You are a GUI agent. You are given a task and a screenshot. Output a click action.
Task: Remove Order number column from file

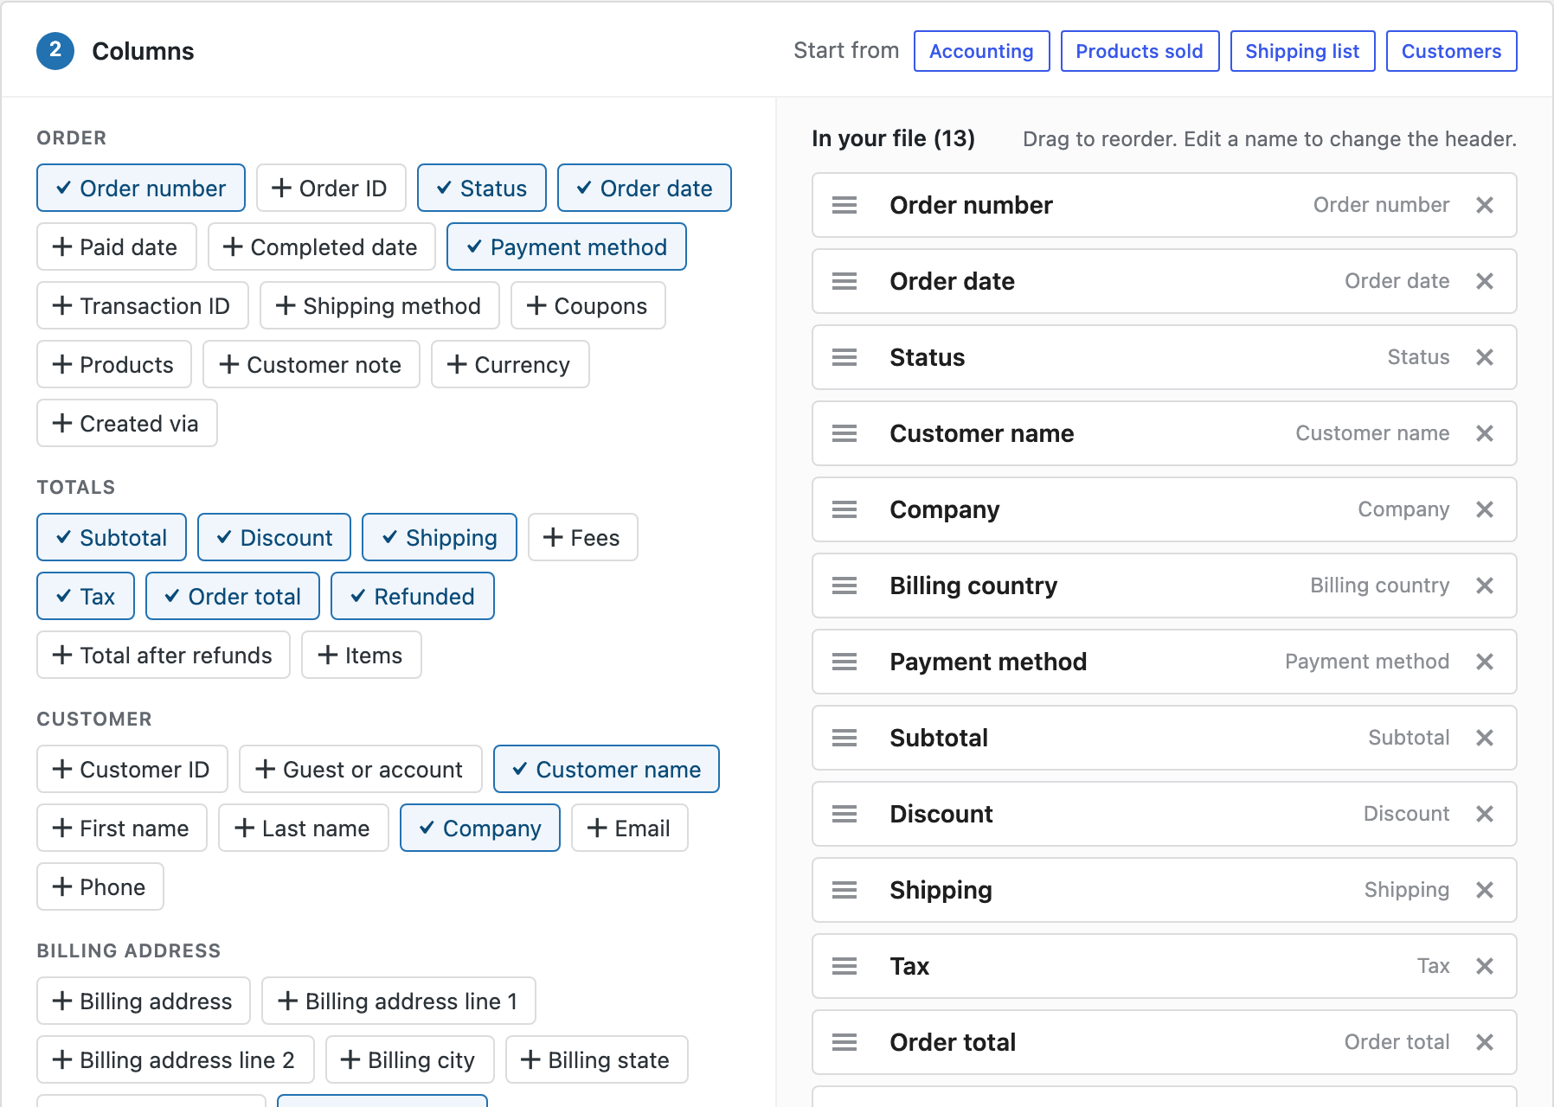coord(1485,205)
